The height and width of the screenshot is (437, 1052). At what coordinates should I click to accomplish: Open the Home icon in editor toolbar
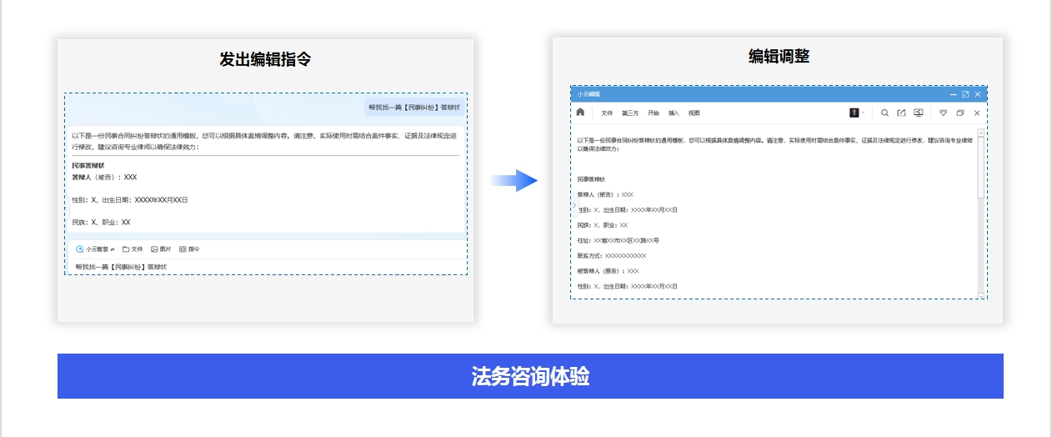(x=580, y=113)
